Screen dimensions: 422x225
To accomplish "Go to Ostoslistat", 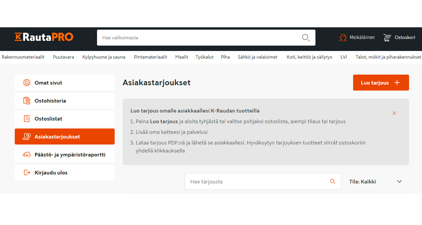I will [x=65, y=119].
